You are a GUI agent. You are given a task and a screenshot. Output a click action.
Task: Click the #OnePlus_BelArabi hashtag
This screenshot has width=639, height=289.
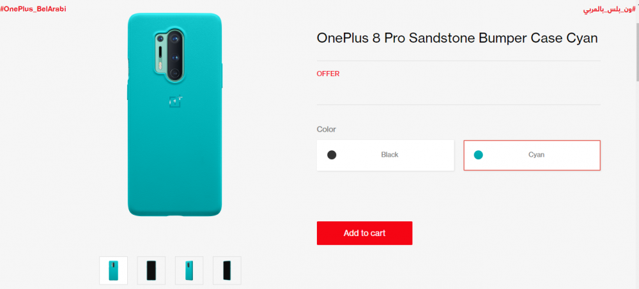(x=33, y=9)
